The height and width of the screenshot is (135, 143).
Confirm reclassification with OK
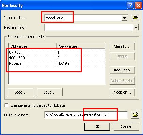coord(97,126)
